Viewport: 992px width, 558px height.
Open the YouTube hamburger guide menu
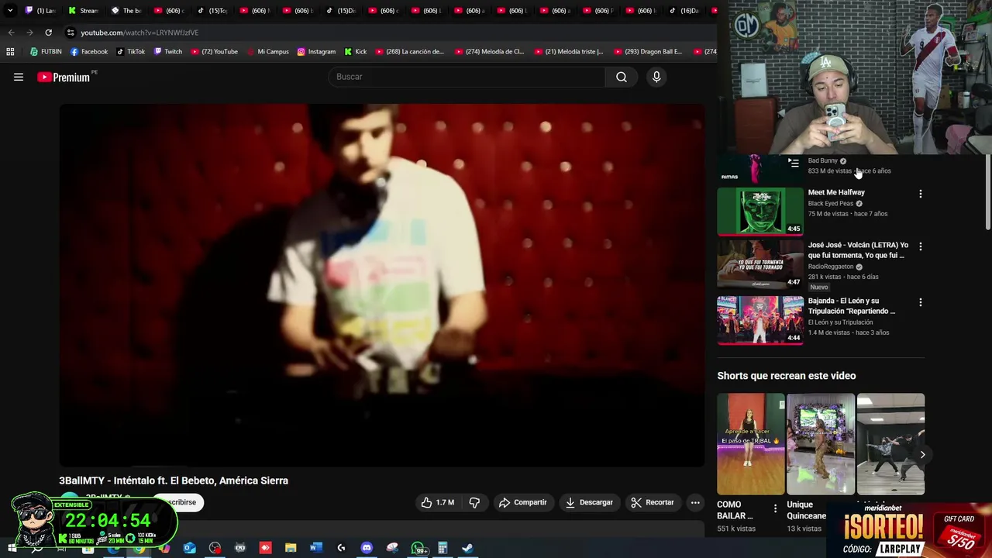(19, 77)
